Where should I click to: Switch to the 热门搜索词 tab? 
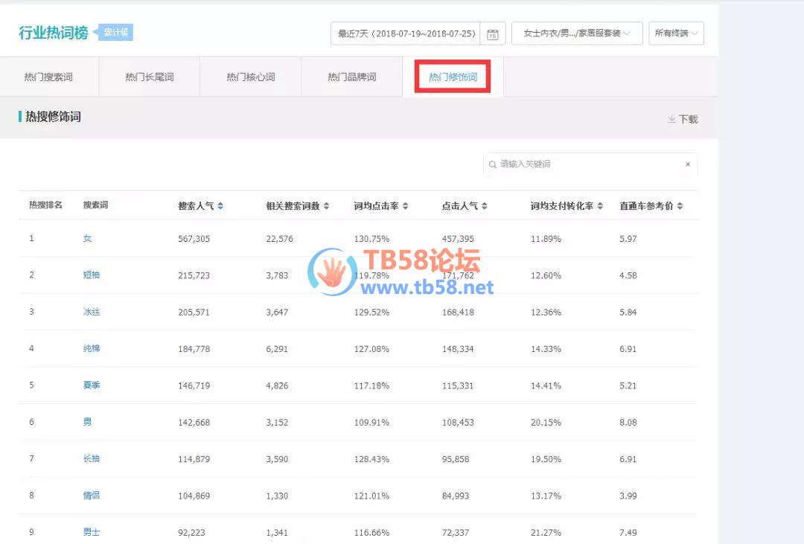tap(49, 77)
